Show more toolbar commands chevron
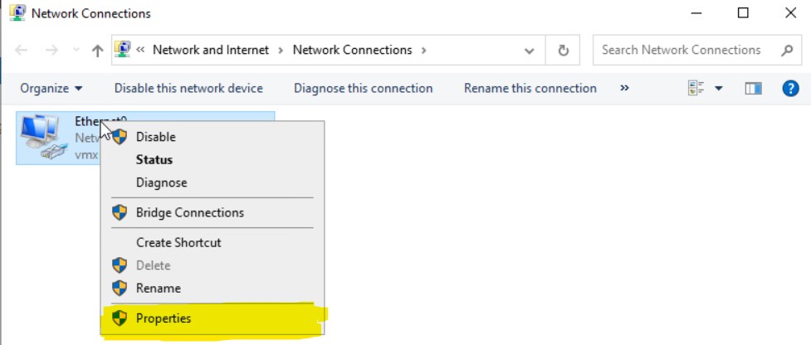Screen dimensions: 811x345 624,89
